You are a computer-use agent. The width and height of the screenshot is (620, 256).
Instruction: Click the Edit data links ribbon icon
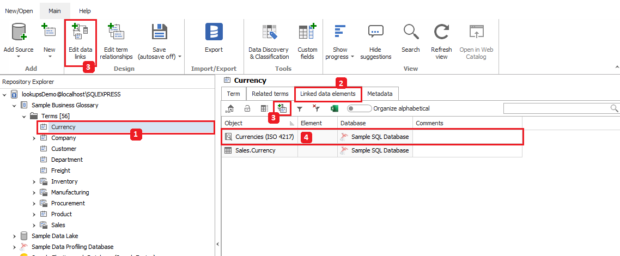[x=80, y=33]
